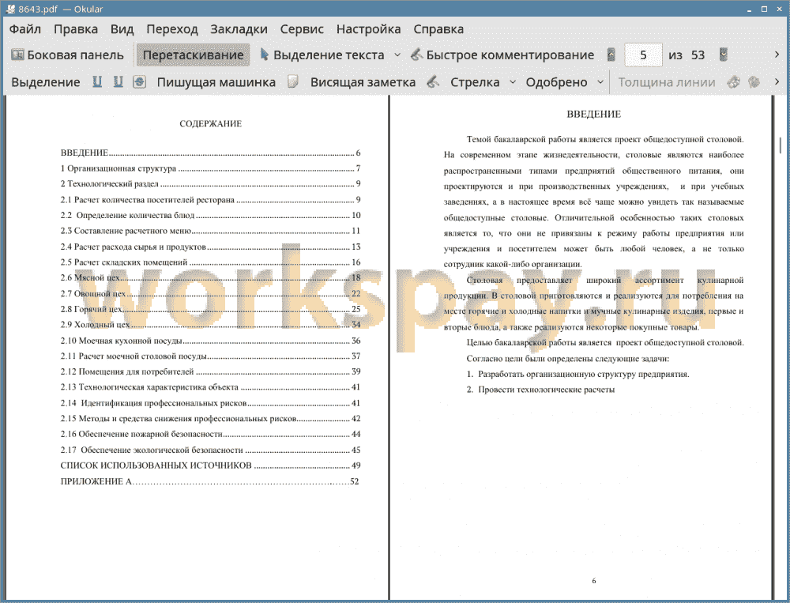The width and height of the screenshot is (790, 603).
Task: Maximize the Okular window
Action: (x=764, y=9)
